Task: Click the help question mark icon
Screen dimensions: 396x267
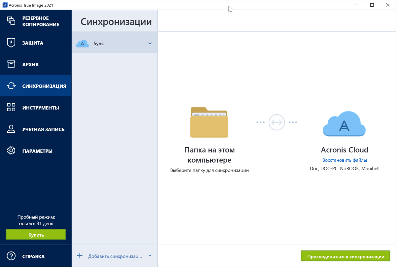Action: [x=11, y=256]
